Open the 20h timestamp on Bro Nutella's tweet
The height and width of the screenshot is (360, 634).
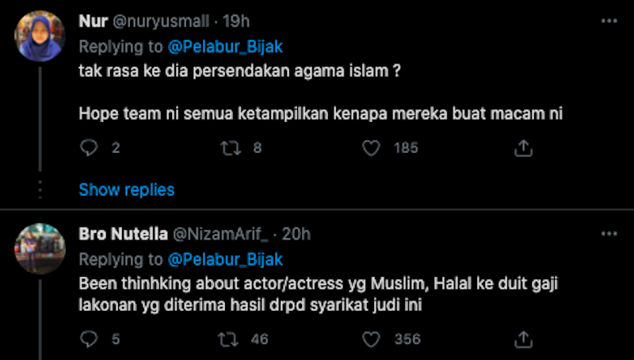pyautogui.click(x=296, y=234)
